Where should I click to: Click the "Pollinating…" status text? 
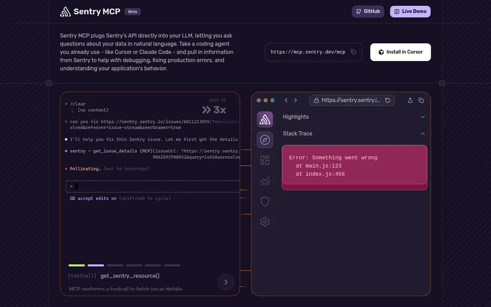pos(86,169)
